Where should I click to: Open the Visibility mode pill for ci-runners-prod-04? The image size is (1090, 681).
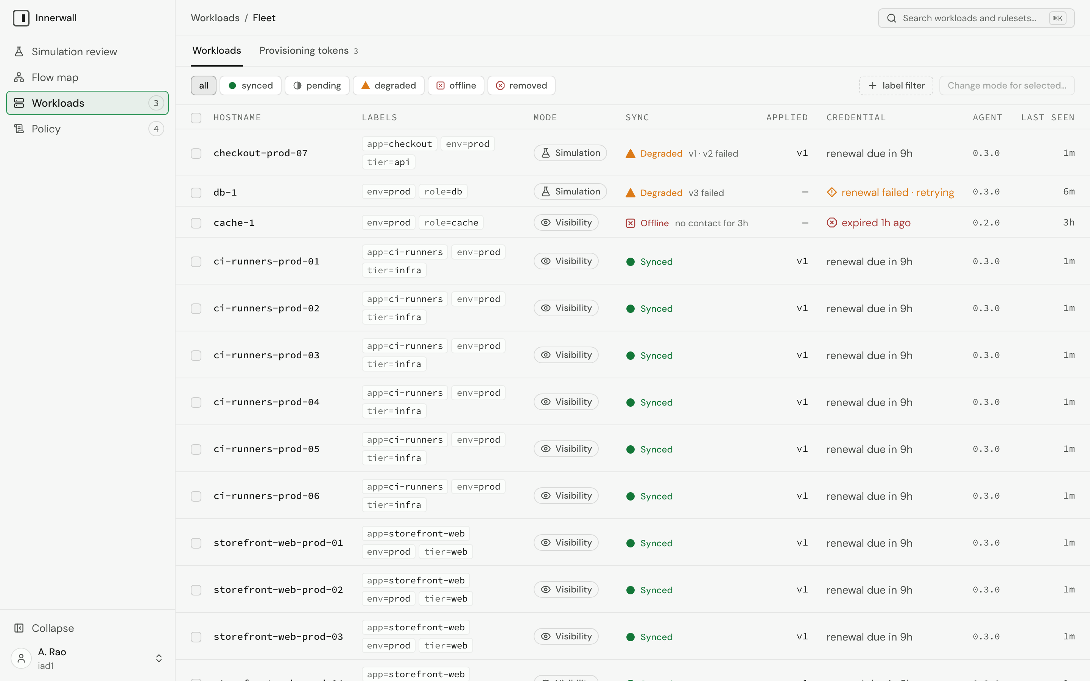[x=566, y=402]
